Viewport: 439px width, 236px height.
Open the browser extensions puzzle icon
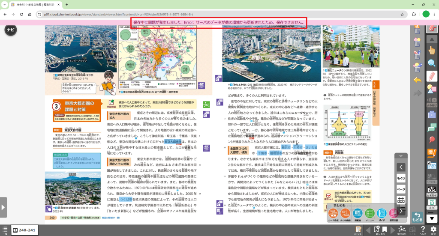coord(414,14)
